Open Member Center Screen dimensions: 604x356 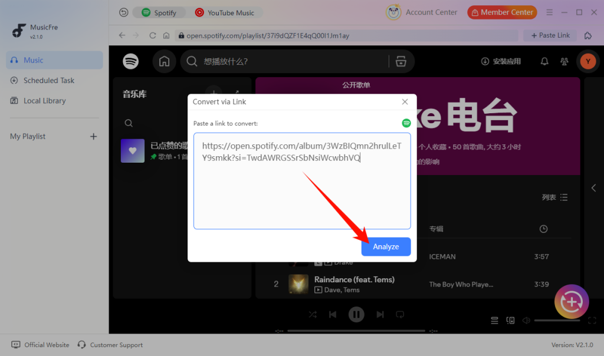tap(502, 12)
